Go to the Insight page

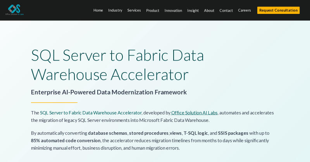point(193,10)
